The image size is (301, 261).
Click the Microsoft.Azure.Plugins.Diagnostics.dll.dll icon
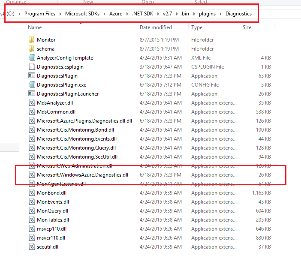pyautogui.click(x=32, y=121)
